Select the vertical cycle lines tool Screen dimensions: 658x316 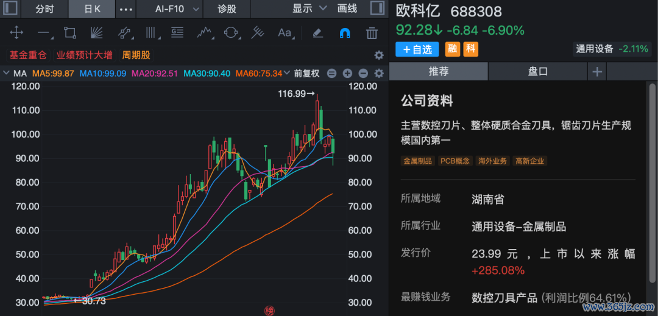(x=150, y=32)
